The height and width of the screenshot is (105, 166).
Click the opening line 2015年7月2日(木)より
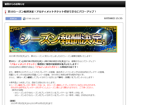51,56
